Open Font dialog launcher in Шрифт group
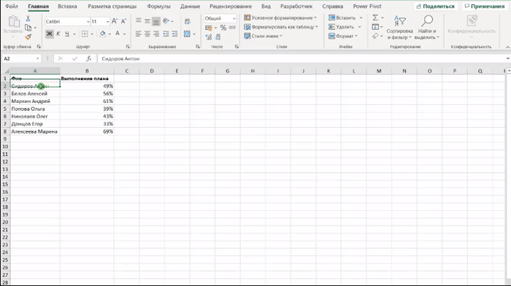Image resolution: width=511 pixels, height=286 pixels. coord(128,47)
